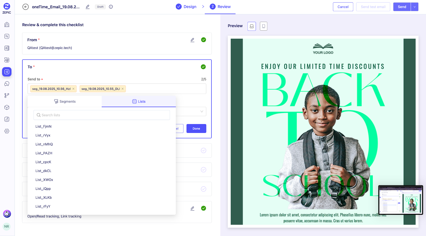Expand the dropdown chevron behind the lists panel
This screenshot has width=426, height=236.
(202, 112)
